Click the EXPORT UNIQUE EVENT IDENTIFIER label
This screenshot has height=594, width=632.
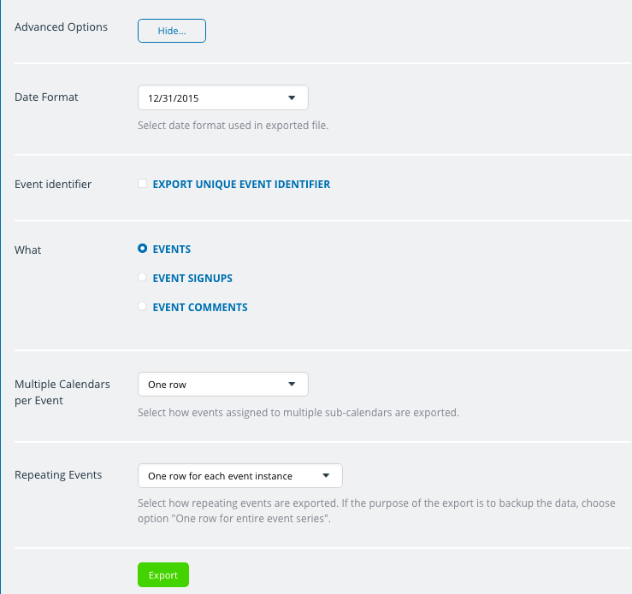click(241, 184)
